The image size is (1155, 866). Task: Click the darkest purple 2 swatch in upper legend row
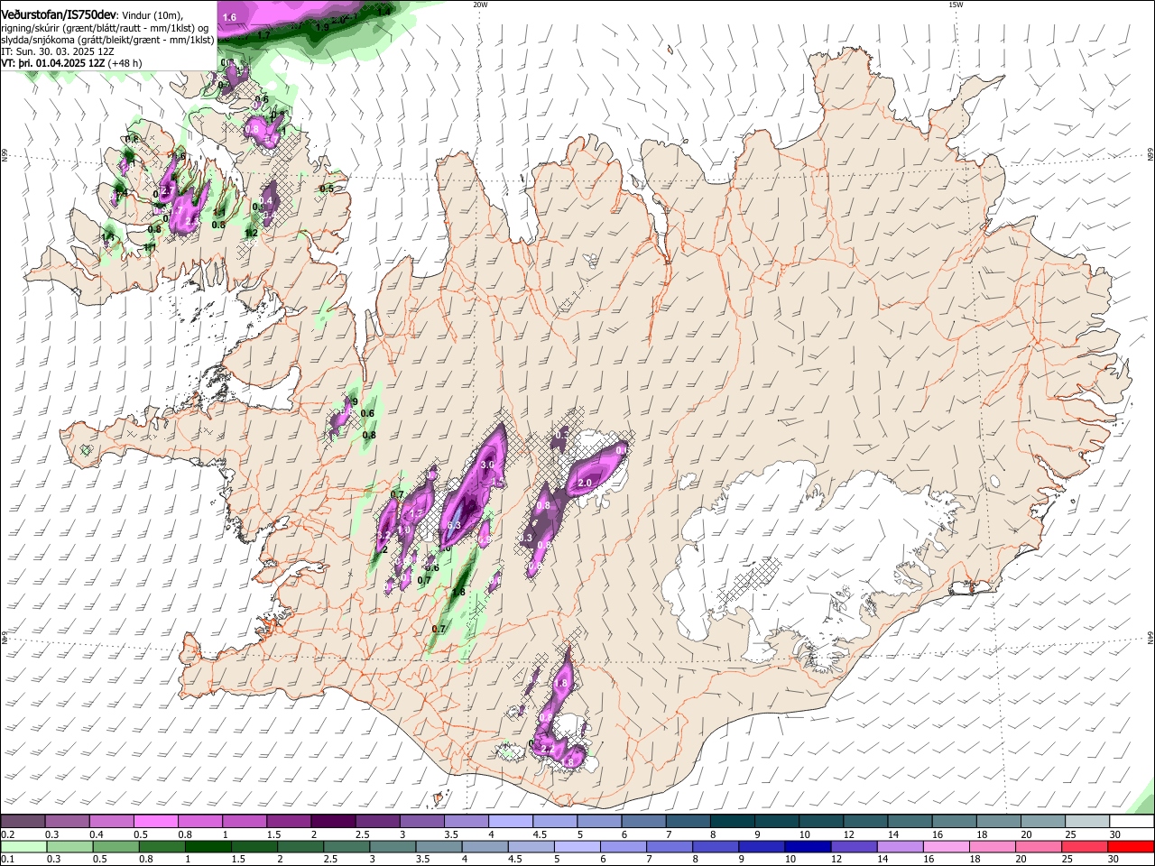point(333,822)
